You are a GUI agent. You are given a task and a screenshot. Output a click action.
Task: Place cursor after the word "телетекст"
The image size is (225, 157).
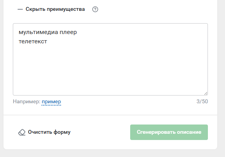[x=47, y=42]
